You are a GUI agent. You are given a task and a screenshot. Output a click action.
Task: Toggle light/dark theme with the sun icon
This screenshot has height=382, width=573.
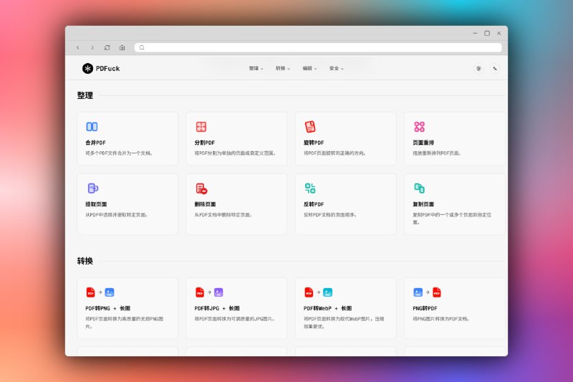(x=478, y=68)
